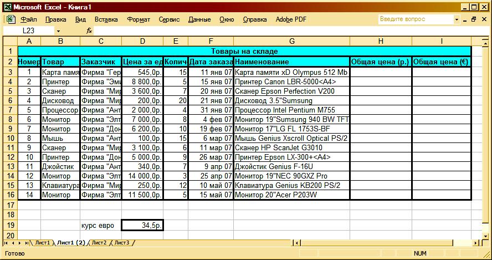Click the Select All corner box
Viewport: 492px width, 260px height.
[x=11, y=41]
